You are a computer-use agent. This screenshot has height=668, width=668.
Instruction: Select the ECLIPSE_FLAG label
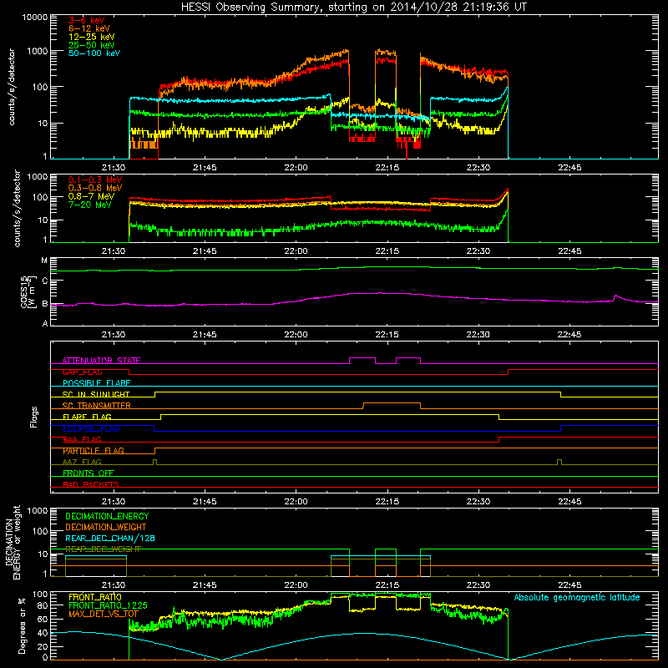point(91,428)
